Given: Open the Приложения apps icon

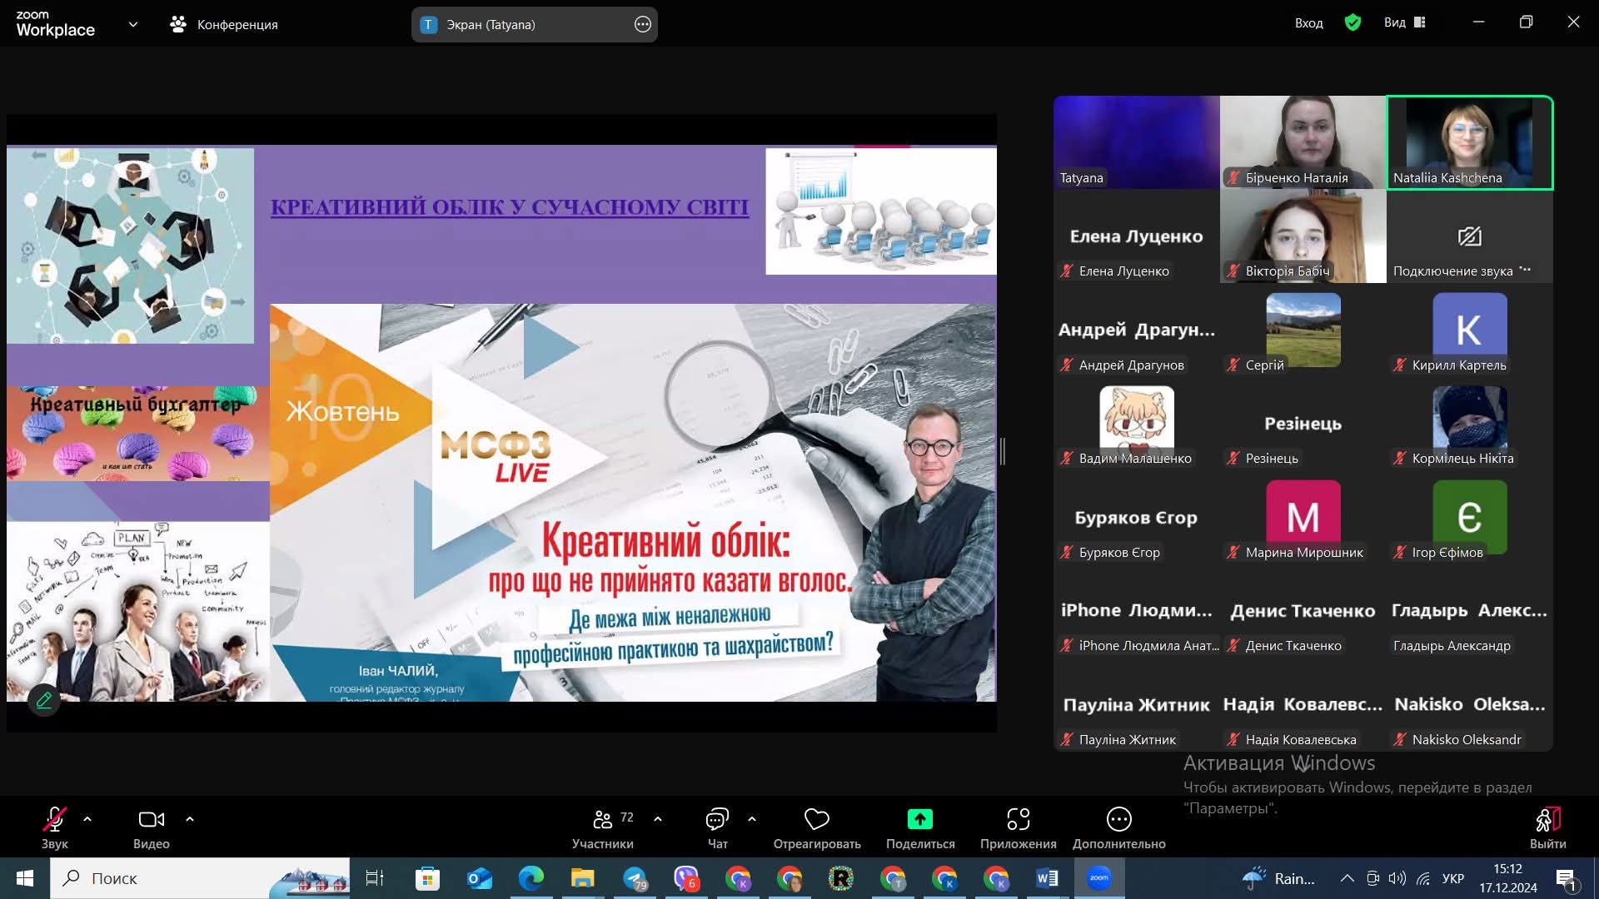Looking at the screenshot, I should click(x=1018, y=820).
